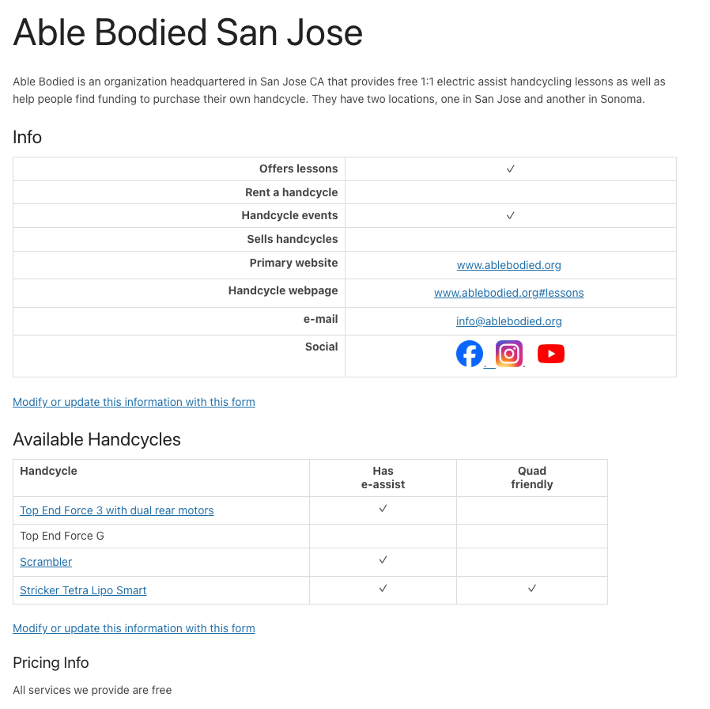Viewport: 710px width, 709px height.
Task: Click the Quad friendly column header
Action: coord(532,477)
